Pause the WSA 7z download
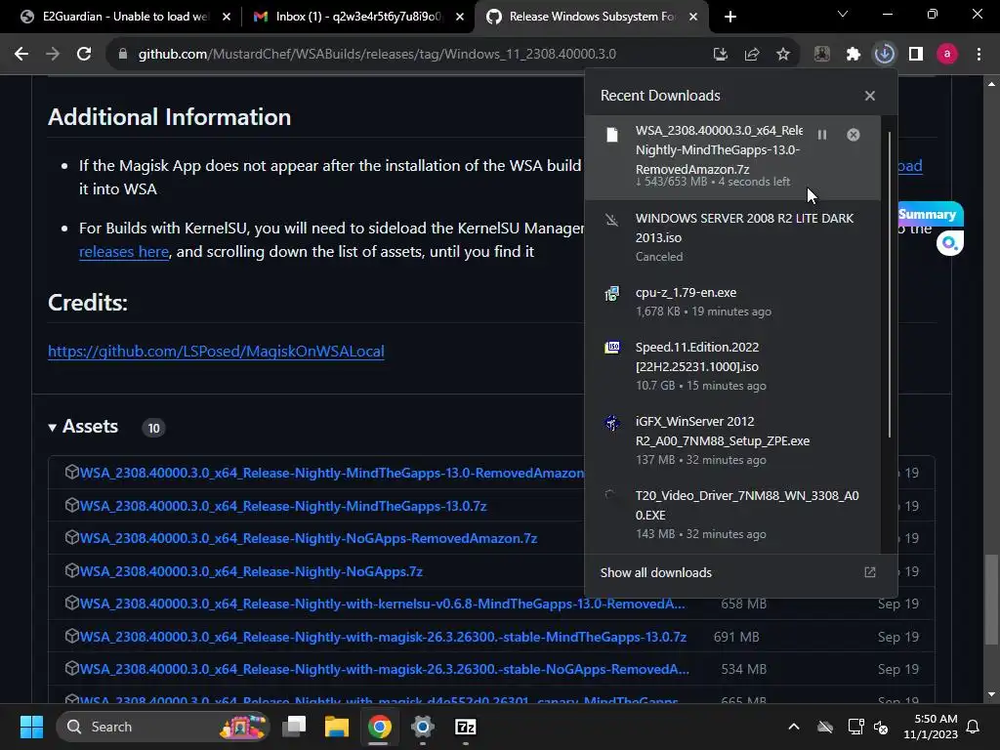Screen dimensions: 1000x750 822,135
